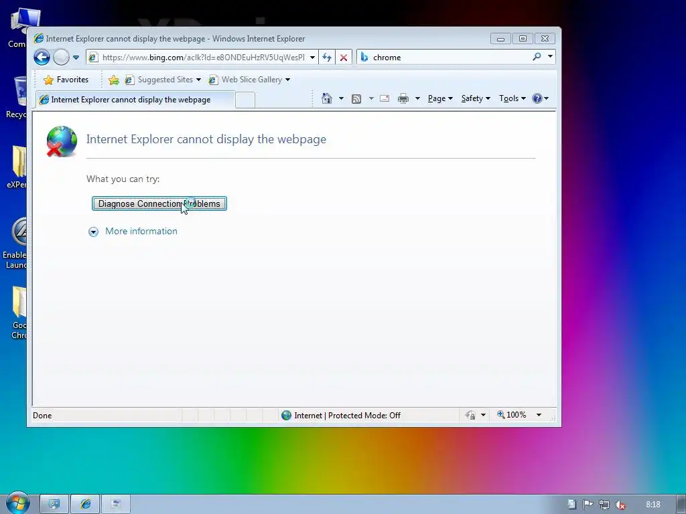The height and width of the screenshot is (514, 686).
Task: Click the privacy report status bar icon
Action: point(470,415)
